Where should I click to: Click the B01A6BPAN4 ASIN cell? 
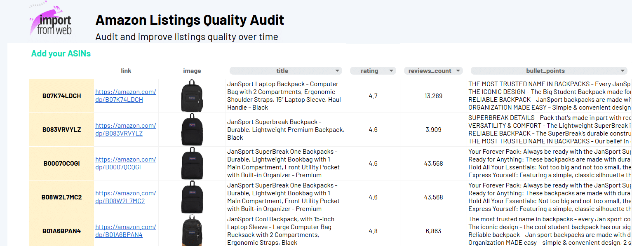[62, 231]
